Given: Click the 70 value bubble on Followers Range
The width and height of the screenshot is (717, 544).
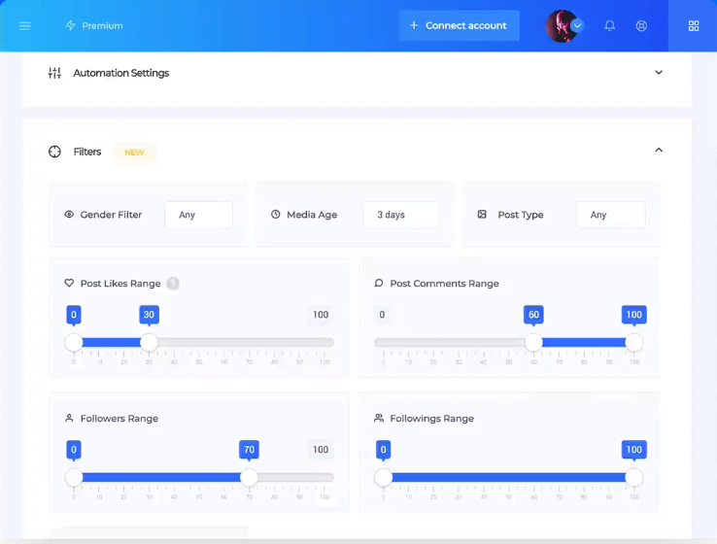Looking at the screenshot, I should click(x=249, y=450).
